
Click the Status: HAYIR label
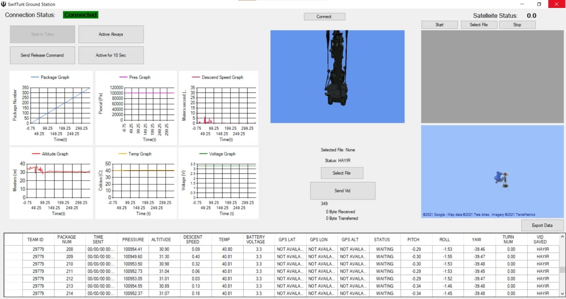pyautogui.click(x=338, y=161)
